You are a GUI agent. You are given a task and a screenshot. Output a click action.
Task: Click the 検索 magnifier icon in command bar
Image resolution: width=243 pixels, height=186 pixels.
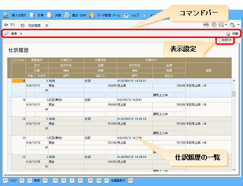[6, 34]
